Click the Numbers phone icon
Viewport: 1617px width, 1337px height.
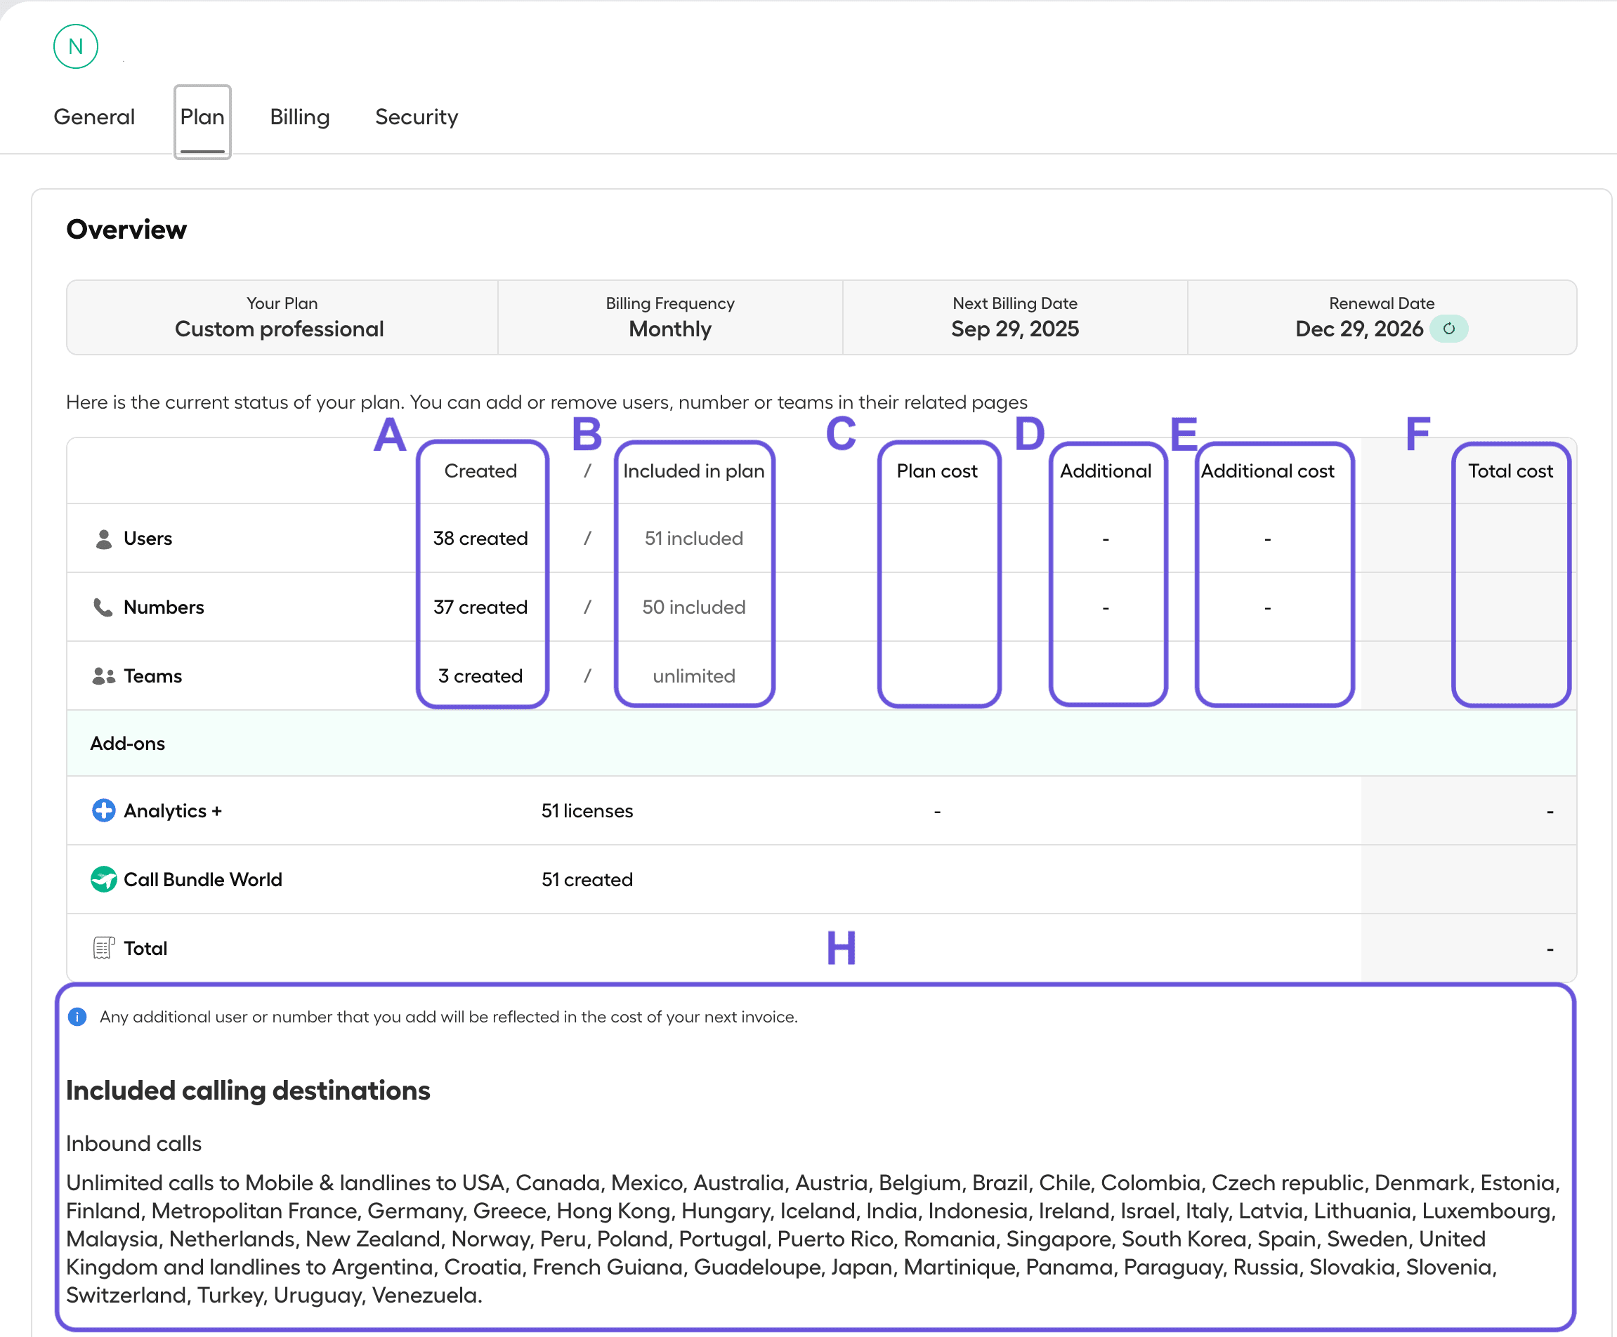point(103,607)
